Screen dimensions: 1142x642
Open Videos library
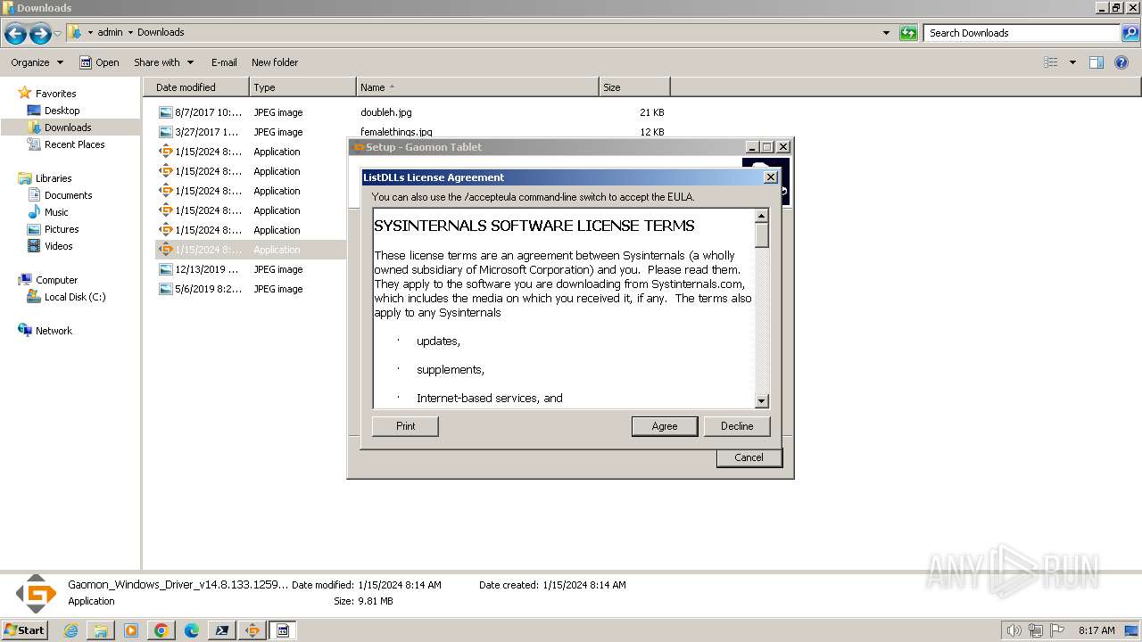pyautogui.click(x=58, y=246)
